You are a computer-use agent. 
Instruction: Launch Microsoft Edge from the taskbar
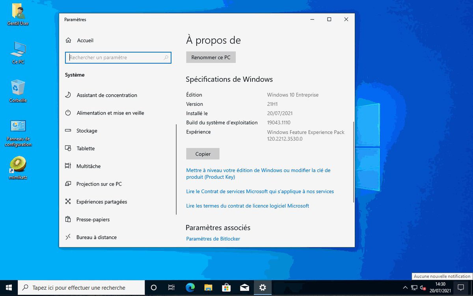point(190,288)
